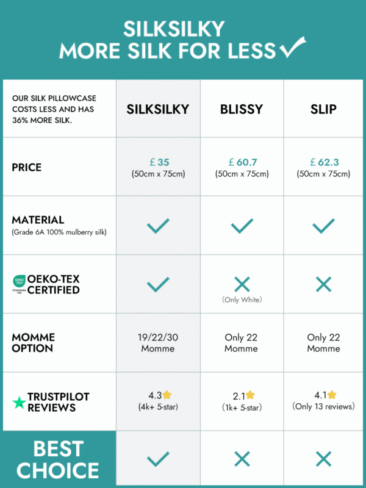
Task: Select the BLISSY column header
Action: pyautogui.click(x=242, y=109)
